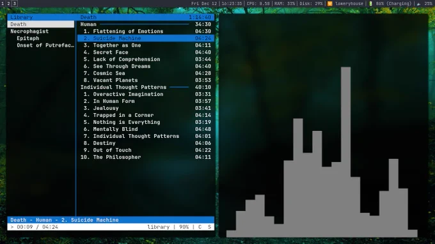Click the Disk 29% indicator

(x=311, y=4)
